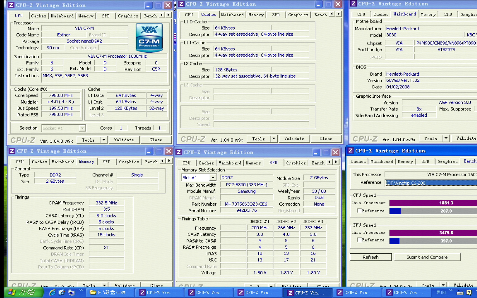The width and height of the screenshot is (477, 298).
Task: Open the IDT Winchip C6-200 reference dropdown
Action: point(431,183)
